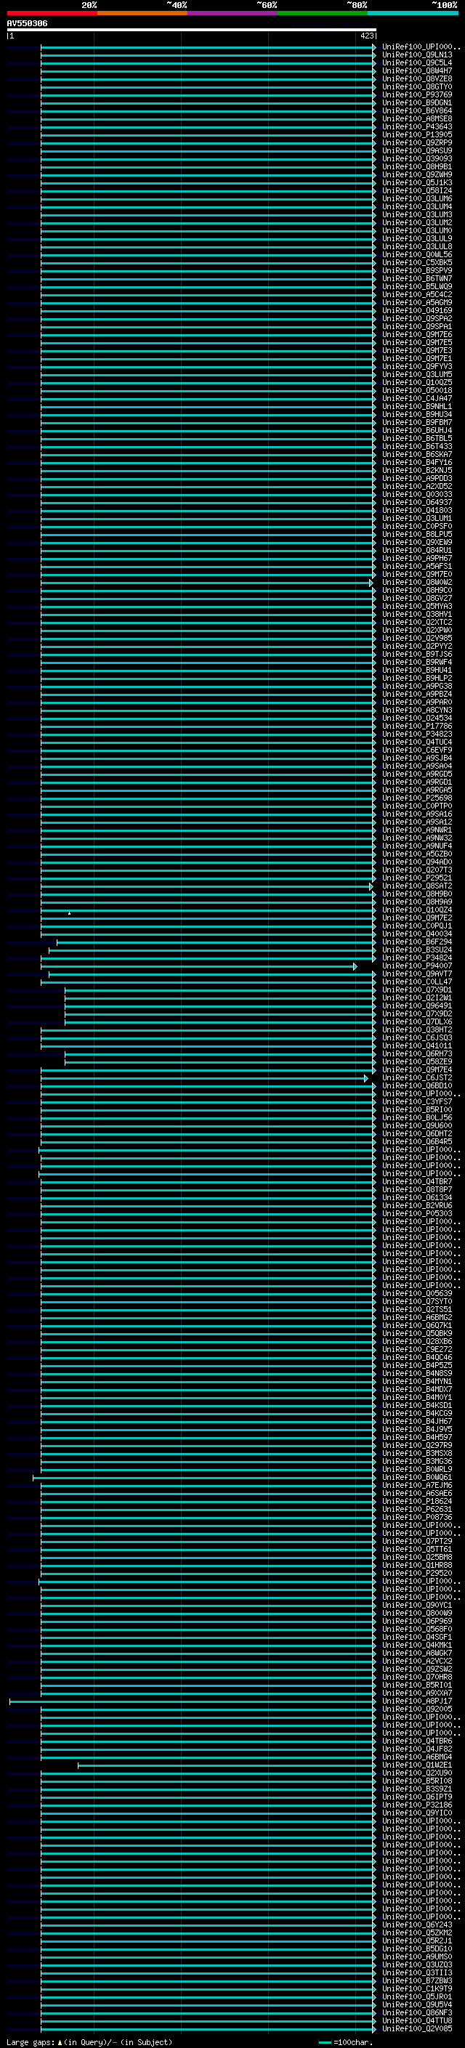The width and height of the screenshot is (465, 2048).
Task: Select the UniRef100_Q96491 label
Action: point(416,1005)
